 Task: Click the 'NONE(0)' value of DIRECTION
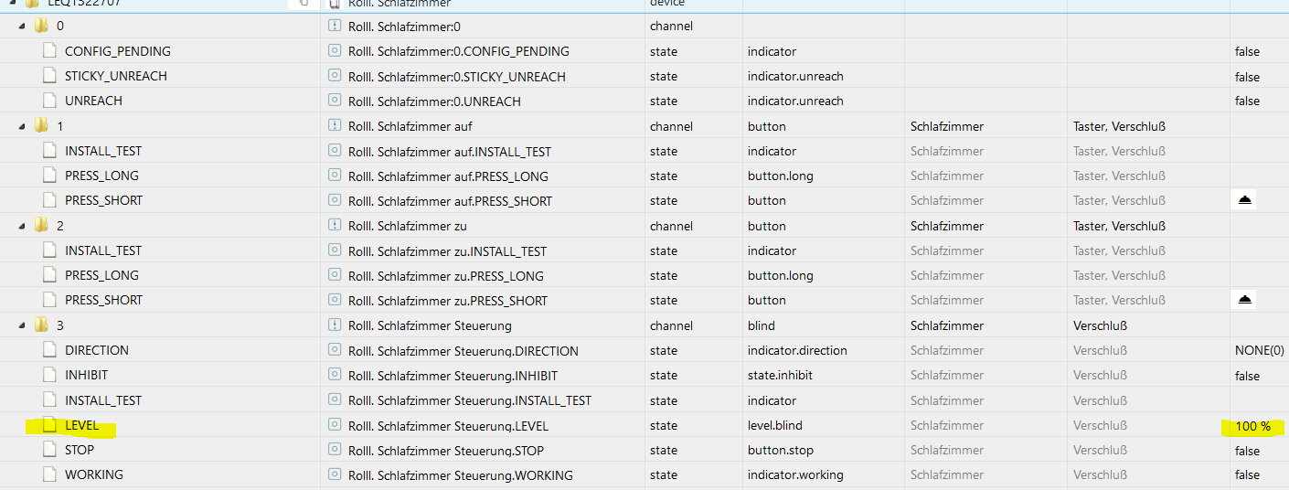coord(1259,350)
